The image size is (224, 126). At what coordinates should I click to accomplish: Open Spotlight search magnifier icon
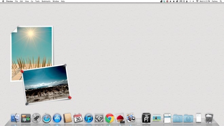pyautogui.click(x=221, y=1)
